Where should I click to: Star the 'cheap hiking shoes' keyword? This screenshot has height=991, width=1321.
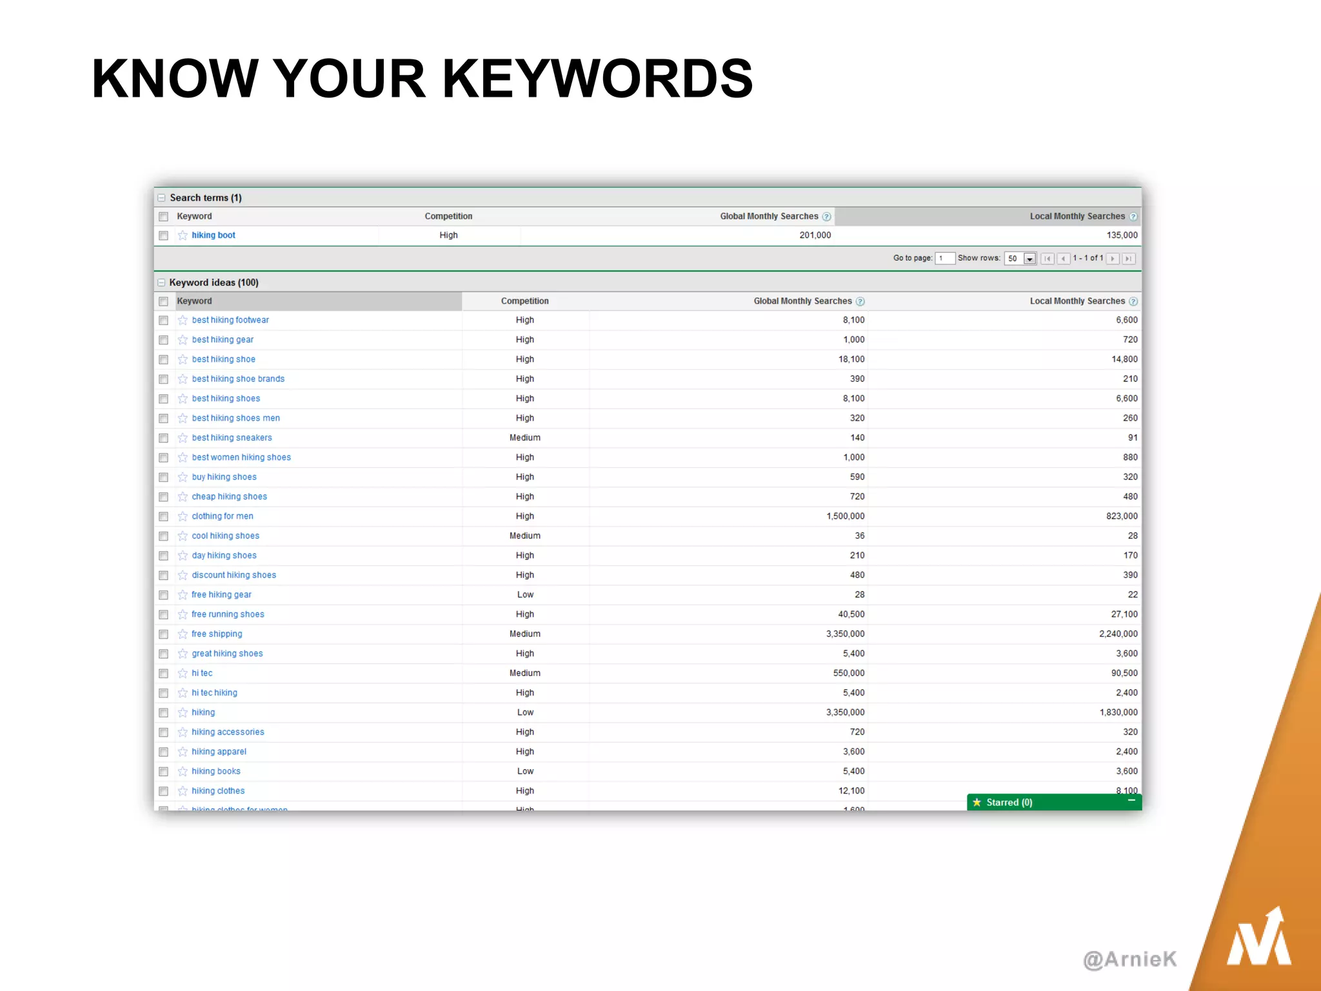coord(183,497)
